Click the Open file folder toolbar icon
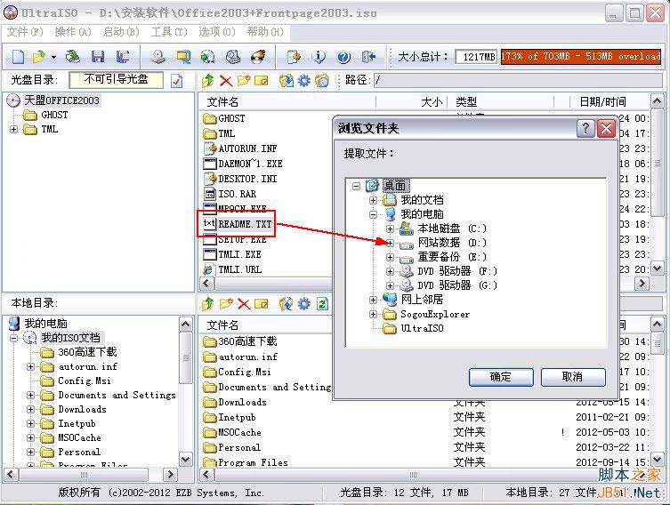The width and height of the screenshot is (670, 505). 39,57
